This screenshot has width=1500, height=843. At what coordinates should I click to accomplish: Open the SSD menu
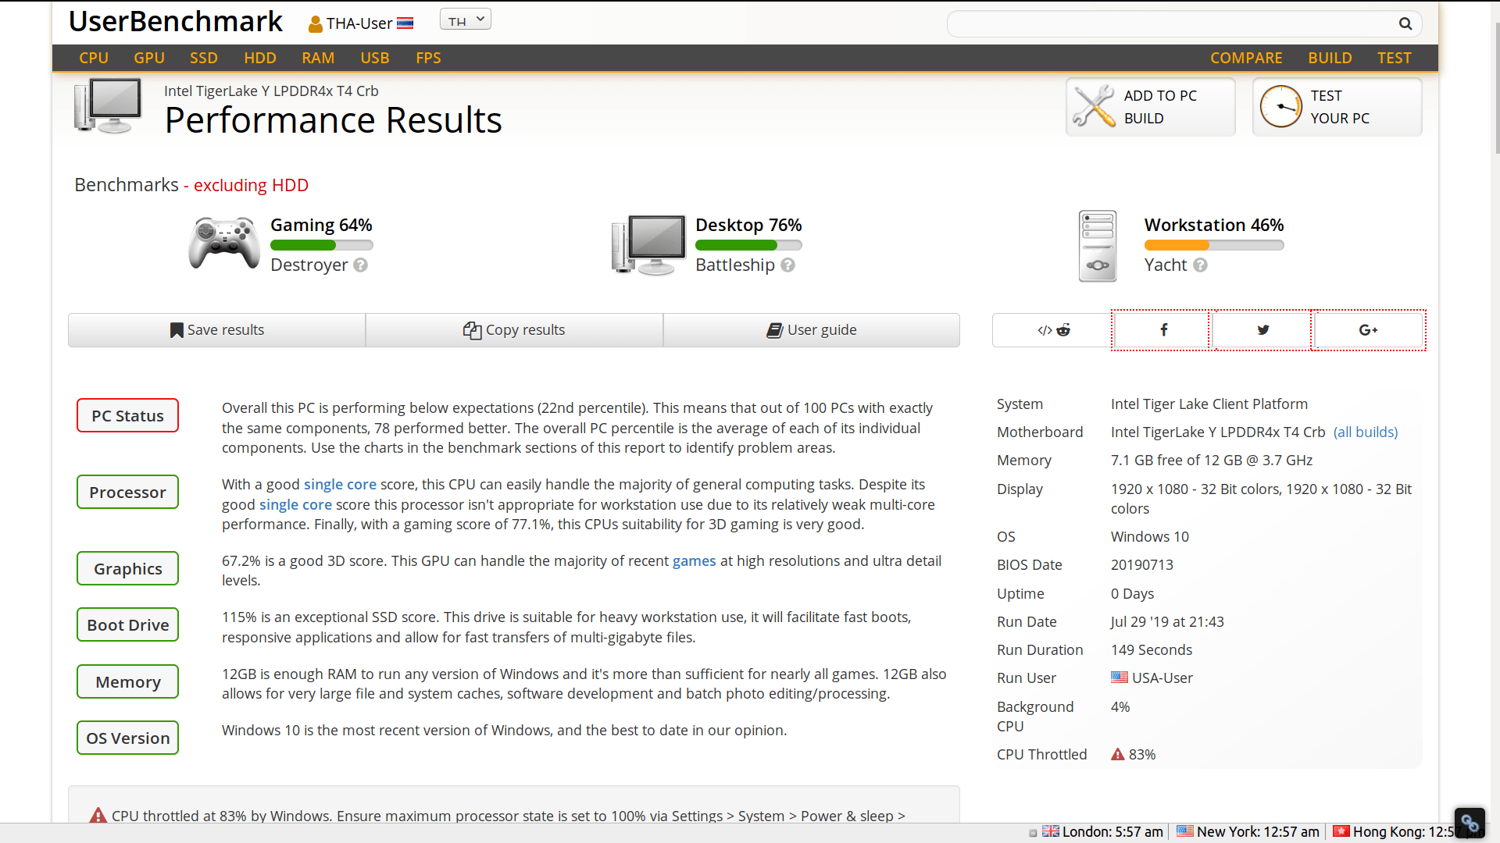(x=204, y=58)
